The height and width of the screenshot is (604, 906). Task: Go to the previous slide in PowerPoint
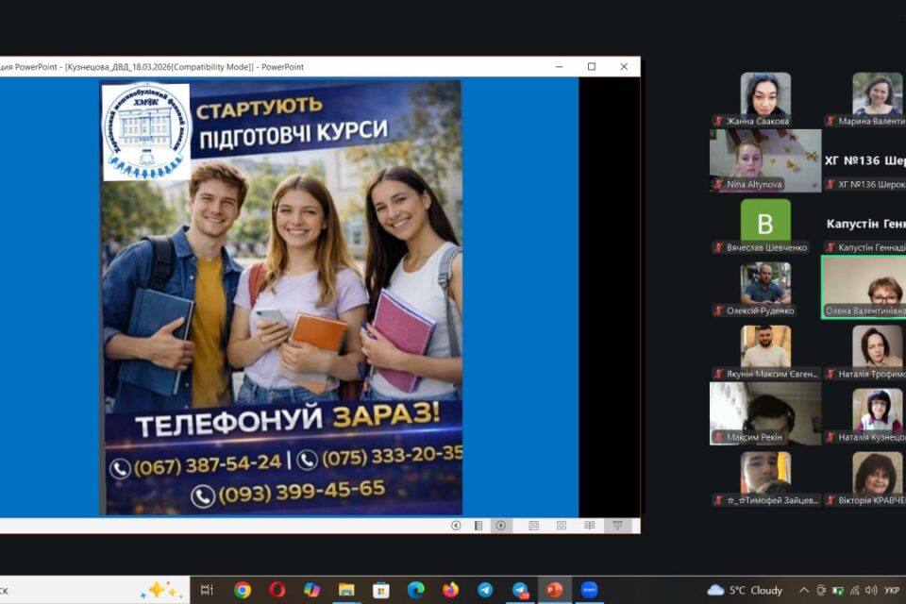point(456,526)
